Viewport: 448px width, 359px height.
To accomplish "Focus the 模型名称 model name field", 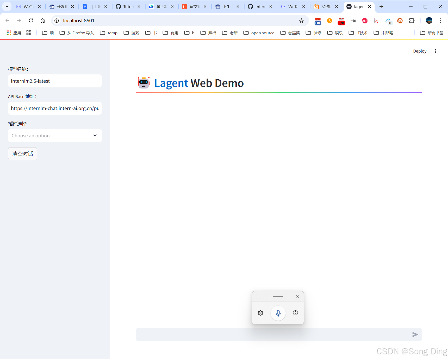I will [x=55, y=81].
